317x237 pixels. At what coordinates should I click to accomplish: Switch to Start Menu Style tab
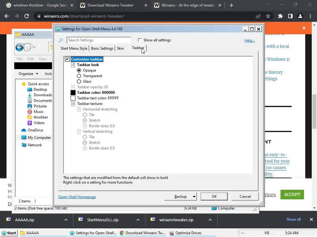coord(74,48)
